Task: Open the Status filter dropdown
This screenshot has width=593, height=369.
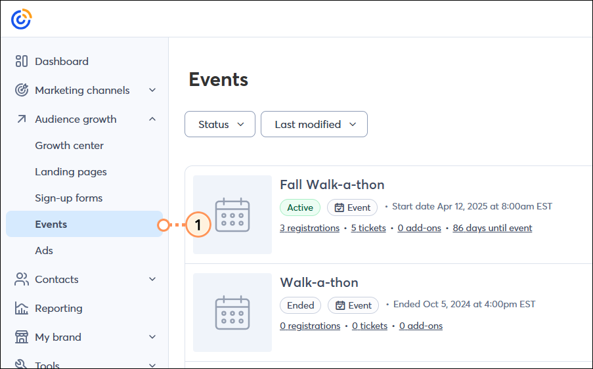Action: click(x=220, y=124)
